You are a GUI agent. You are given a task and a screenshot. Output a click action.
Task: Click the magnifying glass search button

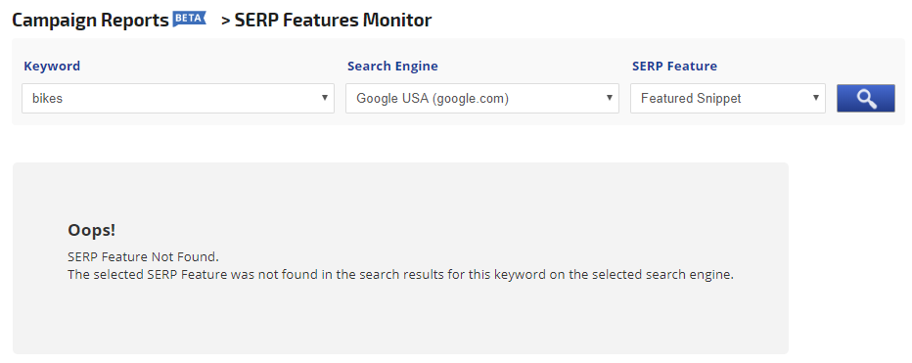coord(865,98)
